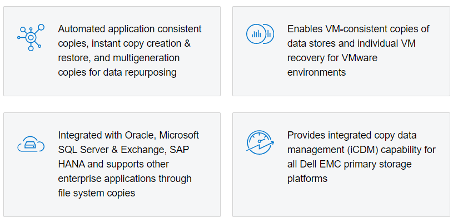453x222 pixels.
Task: Click 'file system copies' text
Action: coord(97,193)
